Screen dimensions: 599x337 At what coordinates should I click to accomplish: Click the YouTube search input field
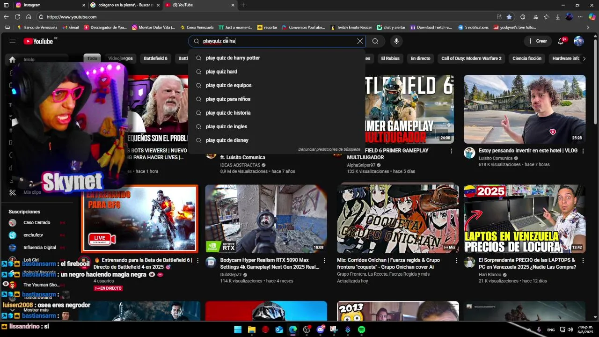click(x=276, y=41)
